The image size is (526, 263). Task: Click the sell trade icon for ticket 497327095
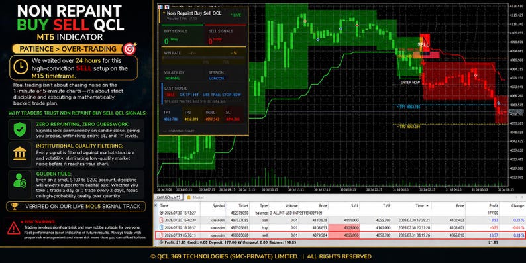coord(162,220)
